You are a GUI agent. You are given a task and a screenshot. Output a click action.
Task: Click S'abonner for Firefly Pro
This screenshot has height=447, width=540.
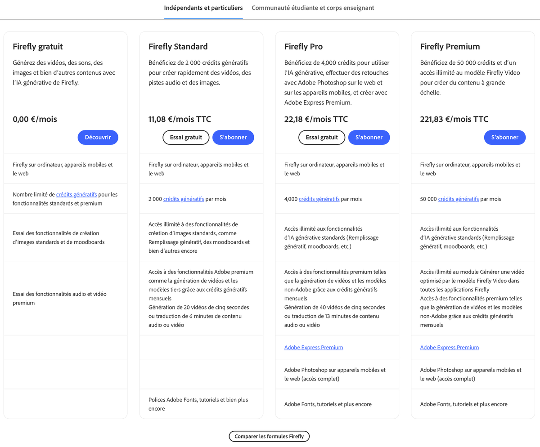point(369,137)
